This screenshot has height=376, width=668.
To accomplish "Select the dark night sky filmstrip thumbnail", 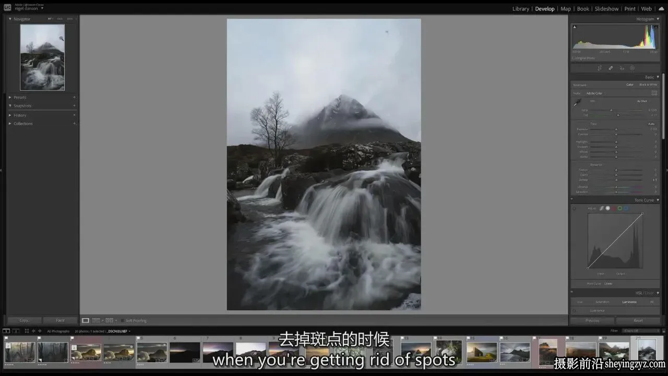I will (x=185, y=352).
